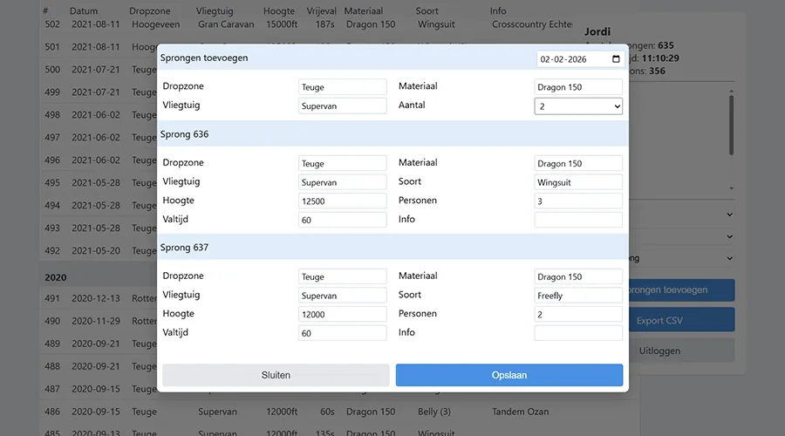The width and height of the screenshot is (785, 436).
Task: Open the date picker calendar icon
Action: 616,59
